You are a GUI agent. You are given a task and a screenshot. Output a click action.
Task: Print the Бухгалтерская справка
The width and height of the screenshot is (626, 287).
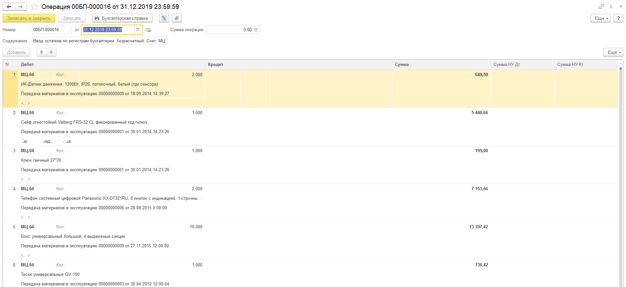(122, 18)
